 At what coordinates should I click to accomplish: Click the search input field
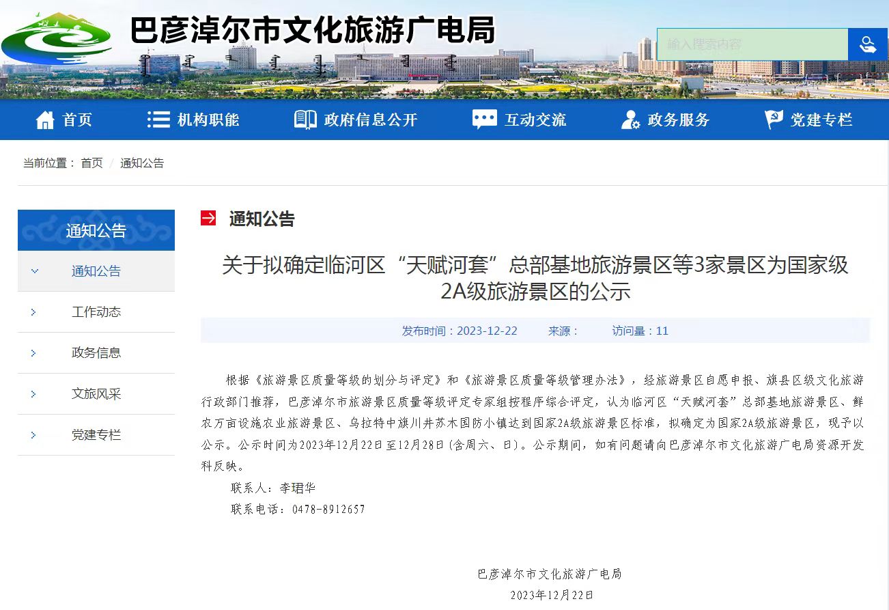[752, 44]
